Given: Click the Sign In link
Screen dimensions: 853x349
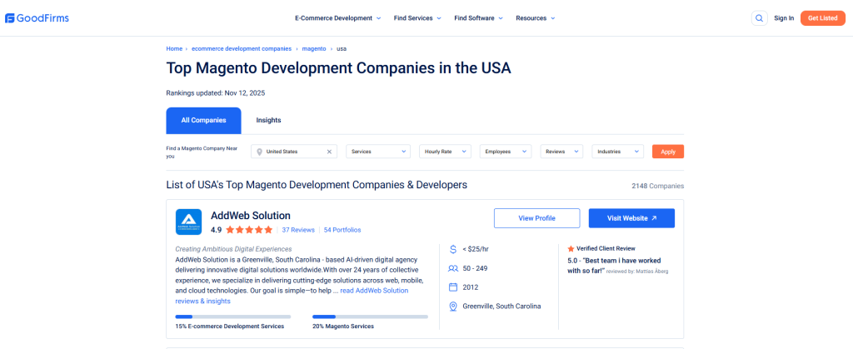Looking at the screenshot, I should (x=784, y=18).
